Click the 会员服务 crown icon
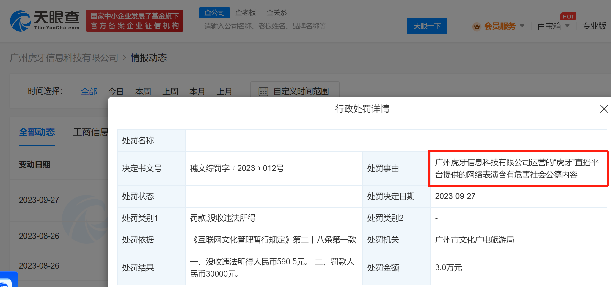 pyautogui.click(x=477, y=26)
